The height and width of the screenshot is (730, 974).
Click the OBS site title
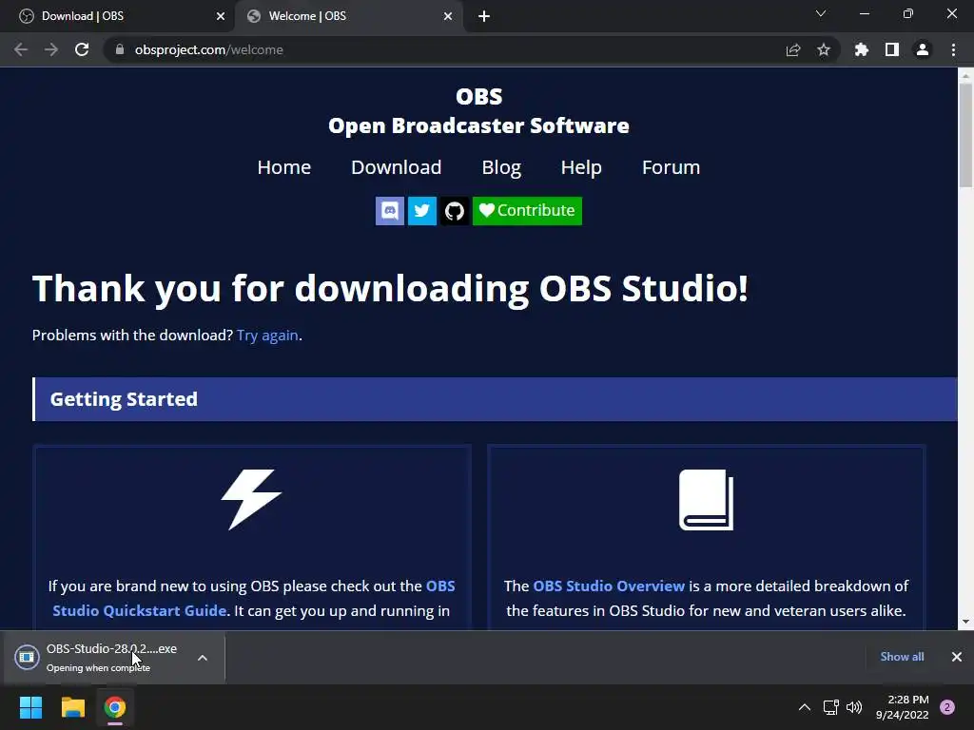(x=479, y=96)
